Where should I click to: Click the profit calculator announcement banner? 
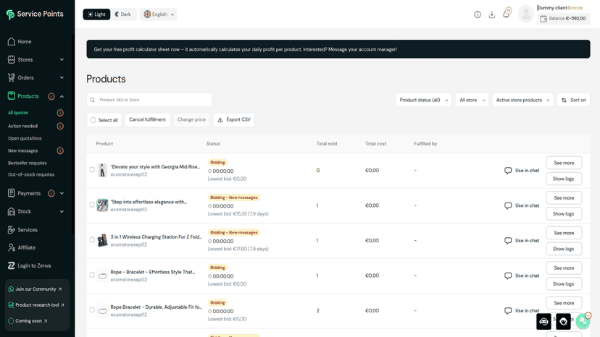[338, 49]
